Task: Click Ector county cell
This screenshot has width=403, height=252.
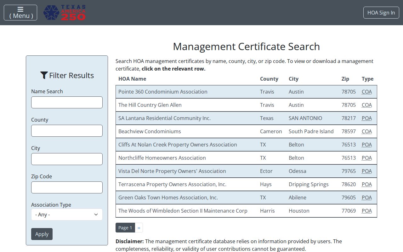Action: coord(266,171)
